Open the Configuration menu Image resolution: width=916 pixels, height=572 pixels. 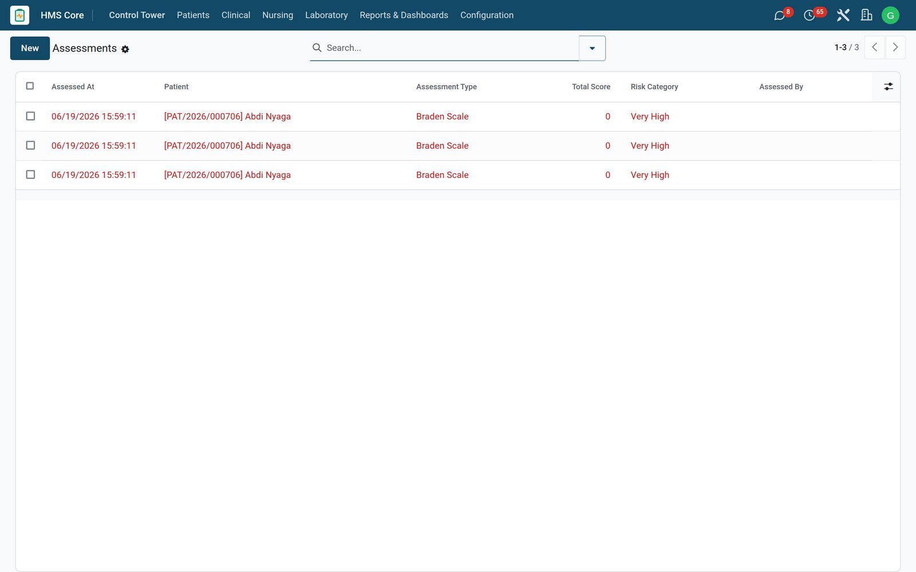coord(487,15)
